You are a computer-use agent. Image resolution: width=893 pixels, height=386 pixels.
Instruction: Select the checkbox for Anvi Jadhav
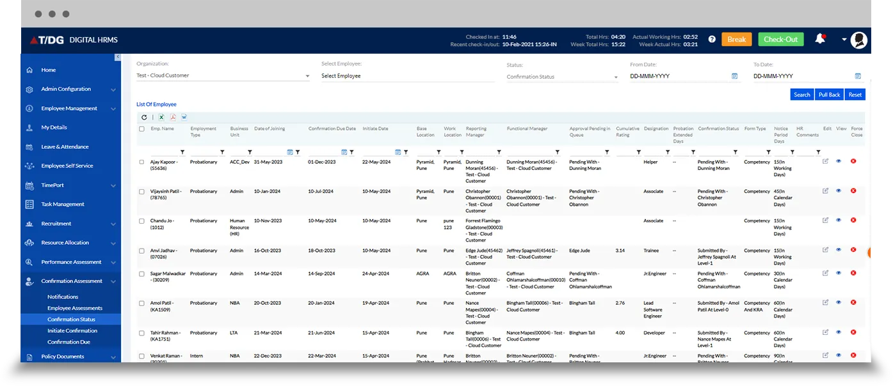tap(142, 251)
